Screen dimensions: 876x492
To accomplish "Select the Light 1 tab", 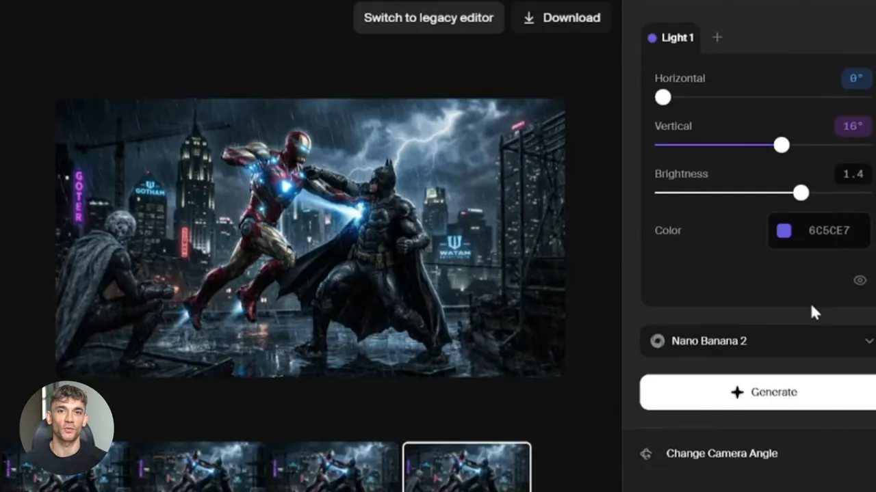I will (x=671, y=38).
